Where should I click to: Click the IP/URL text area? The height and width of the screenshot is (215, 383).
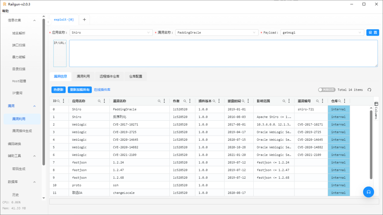click(223, 53)
